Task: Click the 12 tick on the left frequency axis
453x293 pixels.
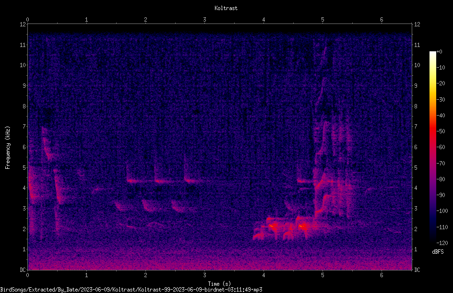Action: (x=23, y=24)
